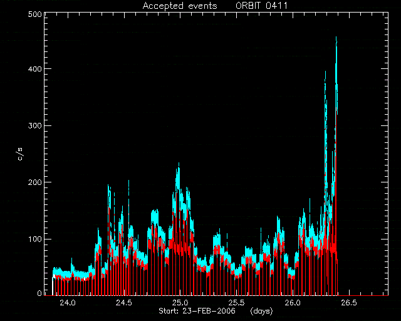
Task: Click the 24.5 x-axis tick label
Action: (124, 303)
